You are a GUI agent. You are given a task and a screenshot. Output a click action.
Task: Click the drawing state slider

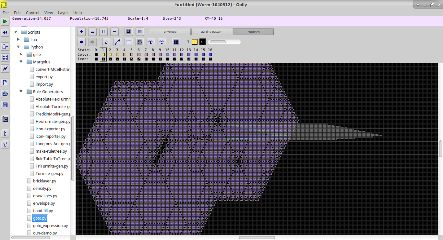[224, 42]
